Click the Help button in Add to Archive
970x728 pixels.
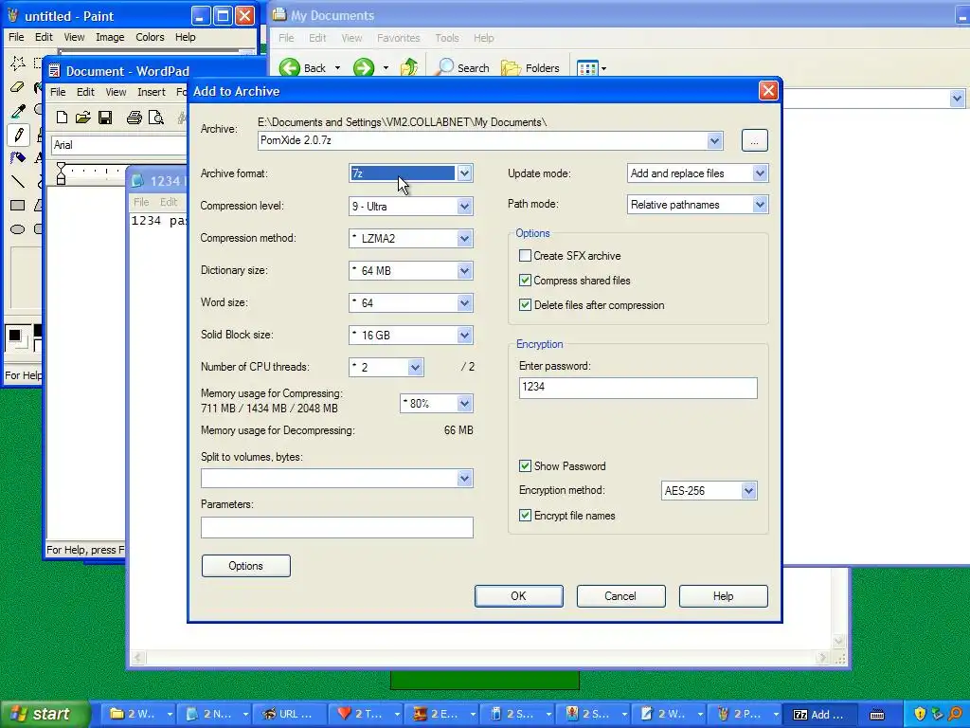[723, 596]
